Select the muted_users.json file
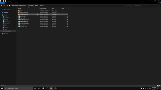The width and height of the screenshot is (161, 90). (x=24, y=21)
